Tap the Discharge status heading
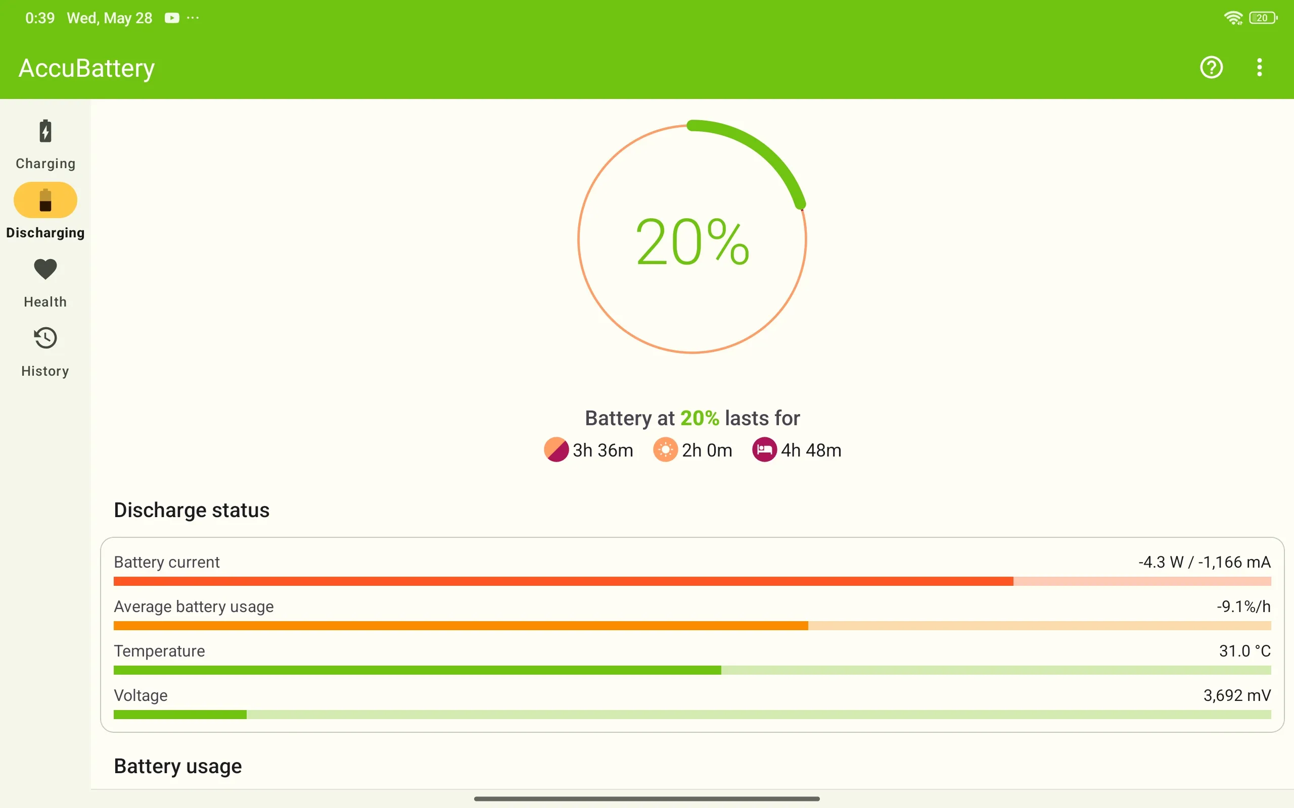The width and height of the screenshot is (1294, 808). (192, 511)
